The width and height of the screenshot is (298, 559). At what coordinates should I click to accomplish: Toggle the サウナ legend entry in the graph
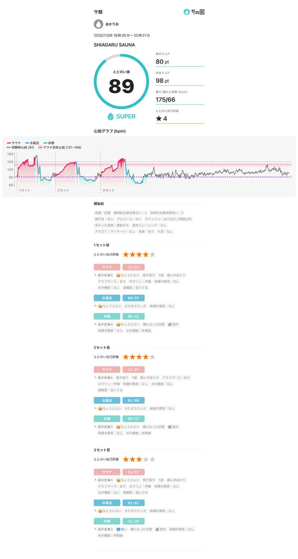[x=14, y=143]
